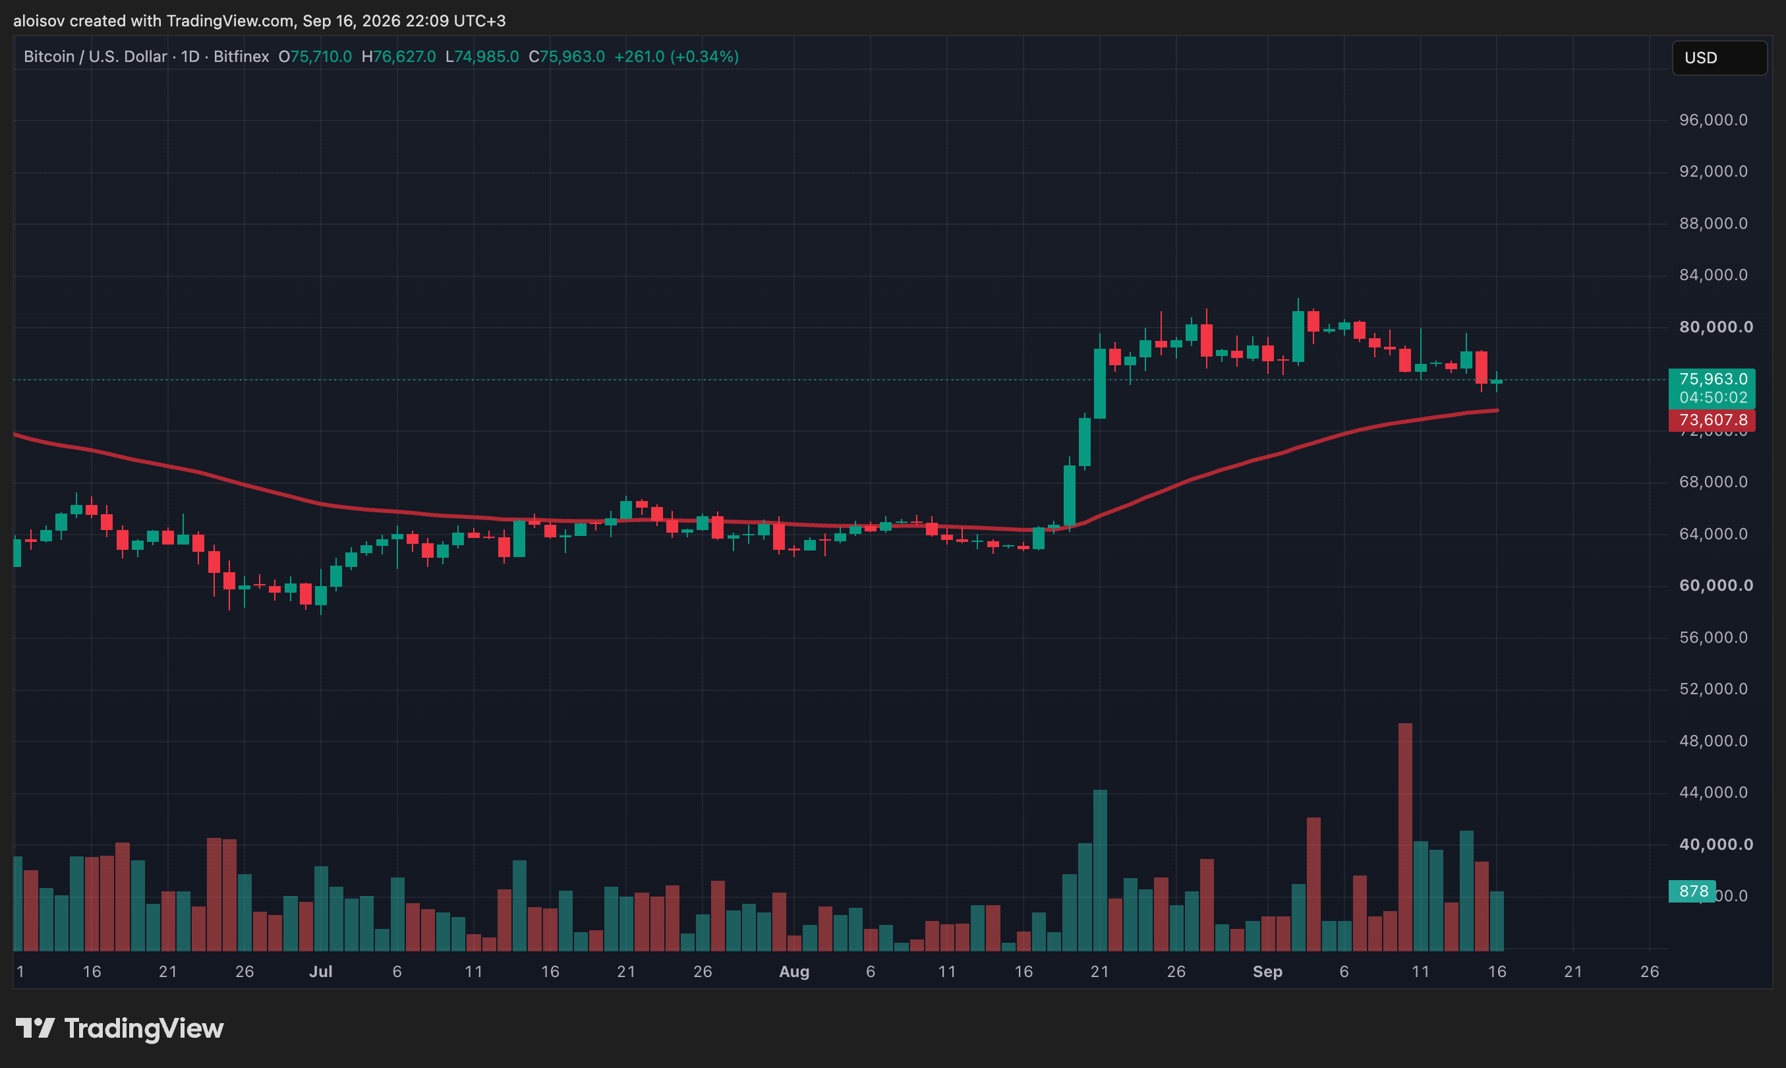Select the Aug label on the time axis
Image resolution: width=1786 pixels, height=1068 pixels.
(794, 972)
